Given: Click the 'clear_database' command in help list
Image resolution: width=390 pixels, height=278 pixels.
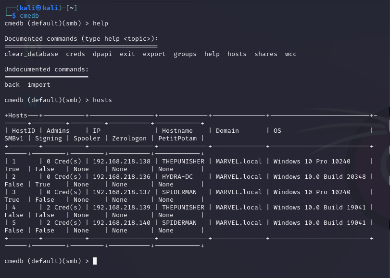Looking at the screenshot, I should (x=31, y=54).
